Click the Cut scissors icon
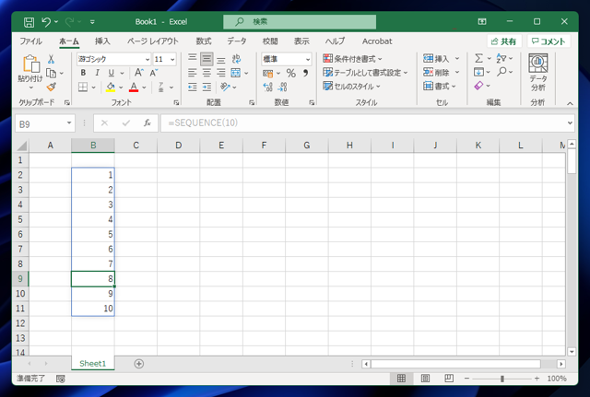Screen dimensions: 590x397 coord(52,59)
